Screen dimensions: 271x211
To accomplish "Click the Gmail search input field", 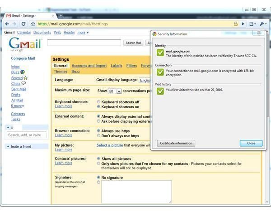I will click(84, 43).
